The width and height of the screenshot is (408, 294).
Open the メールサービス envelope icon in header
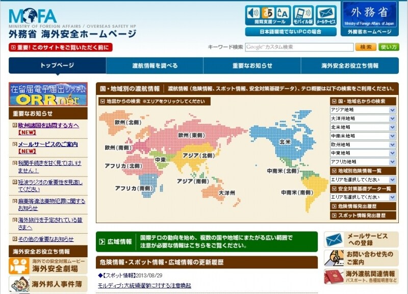[x=326, y=15]
